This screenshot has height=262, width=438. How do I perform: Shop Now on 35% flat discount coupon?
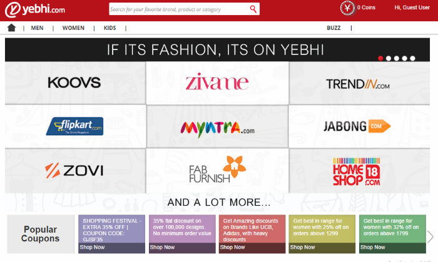point(162,247)
